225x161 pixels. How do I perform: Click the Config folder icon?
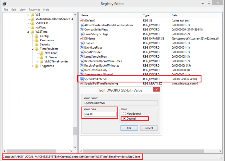(x=37, y=36)
